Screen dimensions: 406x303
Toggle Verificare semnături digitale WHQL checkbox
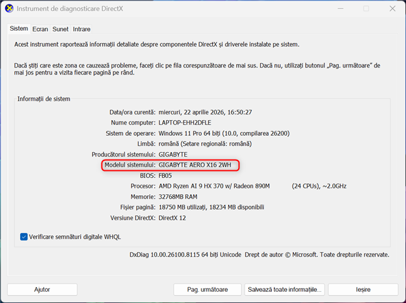click(24, 237)
